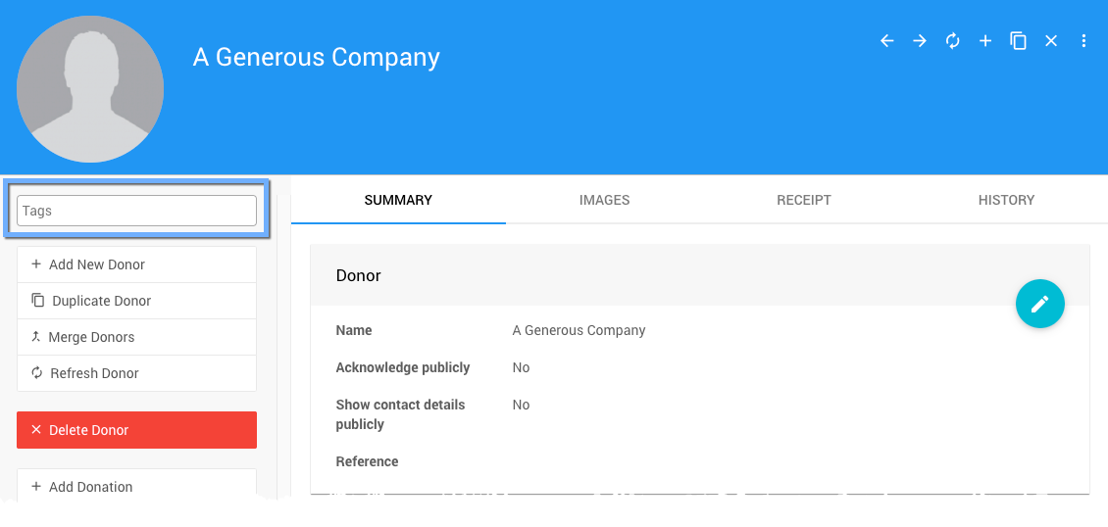Go to next donor with forward arrow
1108x527 pixels.
click(x=920, y=41)
